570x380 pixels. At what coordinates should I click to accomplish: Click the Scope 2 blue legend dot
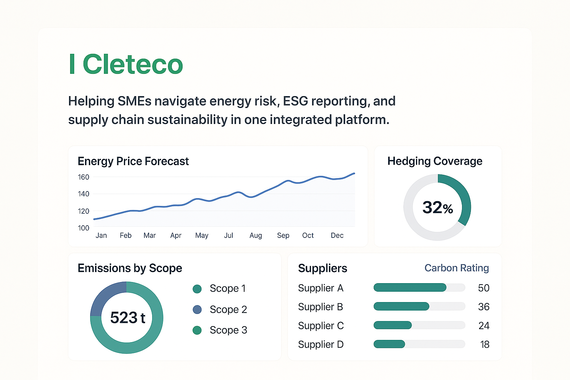197,309
